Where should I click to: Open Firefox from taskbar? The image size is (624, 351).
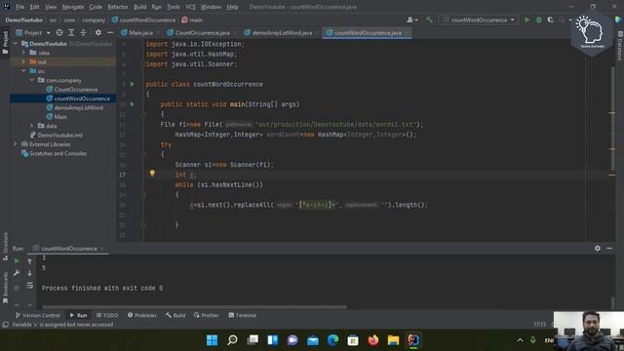pyautogui.click(x=373, y=340)
